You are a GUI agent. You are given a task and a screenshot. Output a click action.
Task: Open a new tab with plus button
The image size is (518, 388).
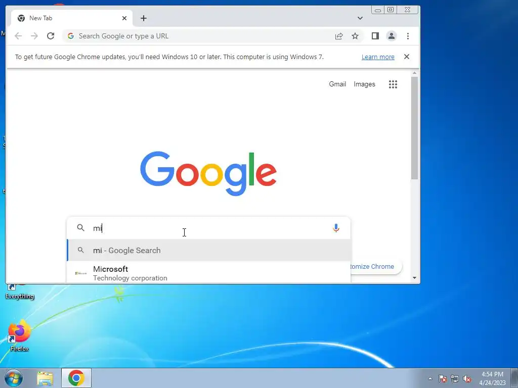143,18
